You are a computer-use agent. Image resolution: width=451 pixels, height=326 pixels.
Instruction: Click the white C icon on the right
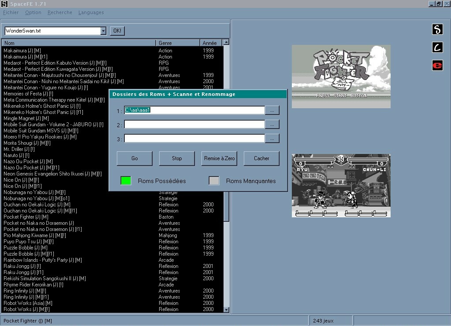[x=437, y=48]
